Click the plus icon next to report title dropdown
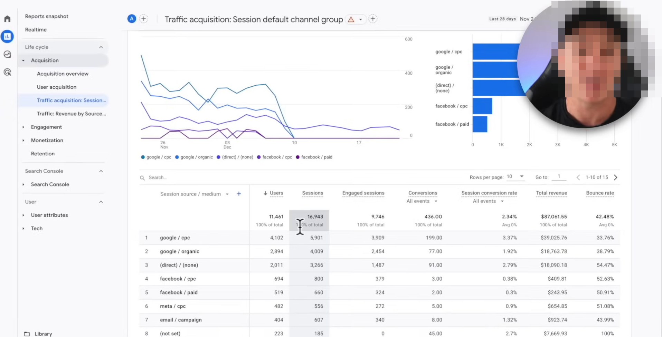Image resolution: width=662 pixels, height=337 pixels. (x=373, y=19)
